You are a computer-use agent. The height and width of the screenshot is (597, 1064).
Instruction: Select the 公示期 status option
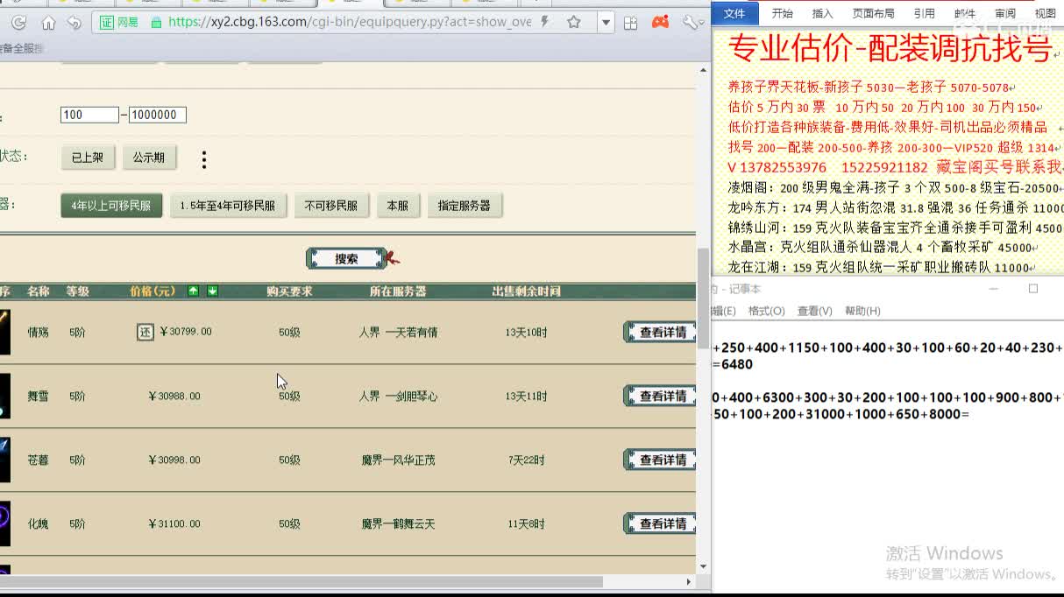(149, 158)
